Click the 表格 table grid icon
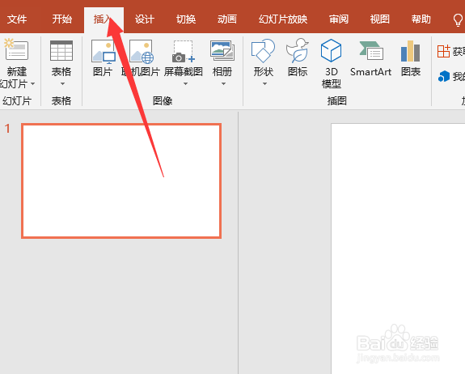The image size is (465, 374). [61, 51]
